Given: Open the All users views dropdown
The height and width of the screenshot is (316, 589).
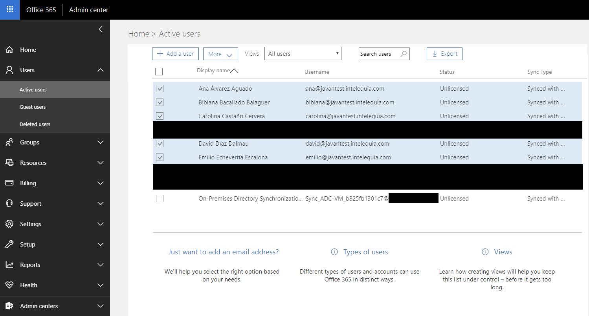Looking at the screenshot, I should pos(303,53).
